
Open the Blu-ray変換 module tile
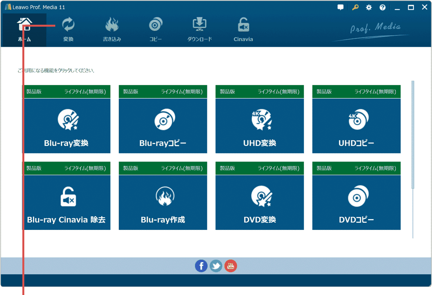point(66,126)
